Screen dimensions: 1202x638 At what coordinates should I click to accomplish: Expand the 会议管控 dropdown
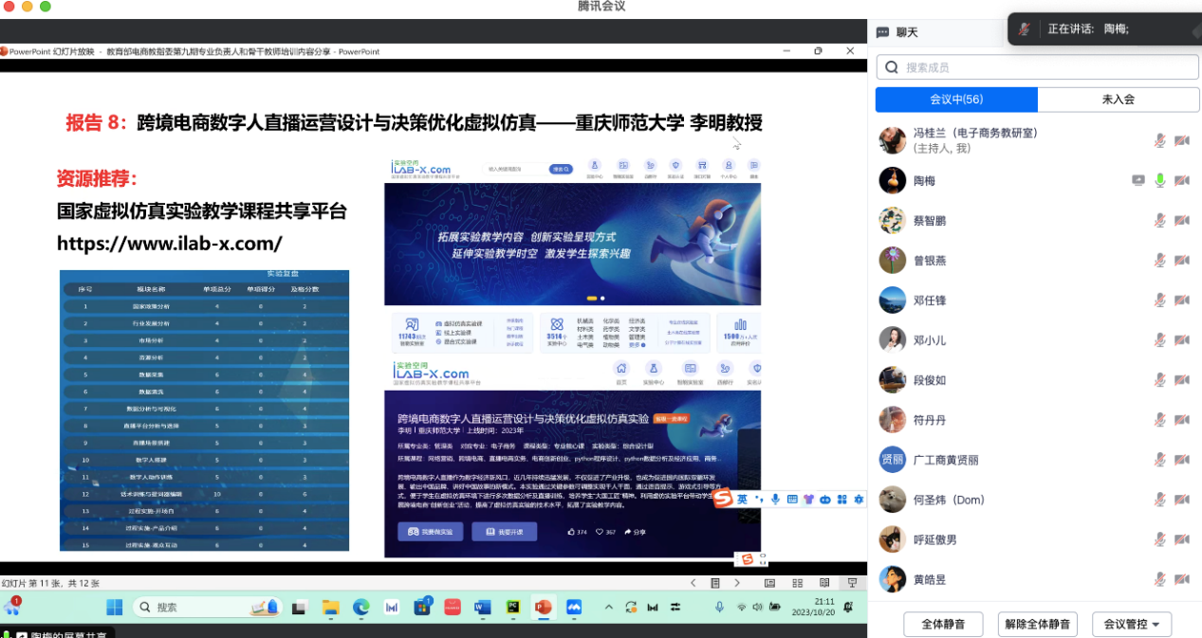(x=1132, y=624)
